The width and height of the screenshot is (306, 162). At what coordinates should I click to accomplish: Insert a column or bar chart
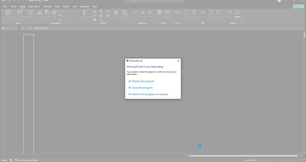(x=95, y=12)
